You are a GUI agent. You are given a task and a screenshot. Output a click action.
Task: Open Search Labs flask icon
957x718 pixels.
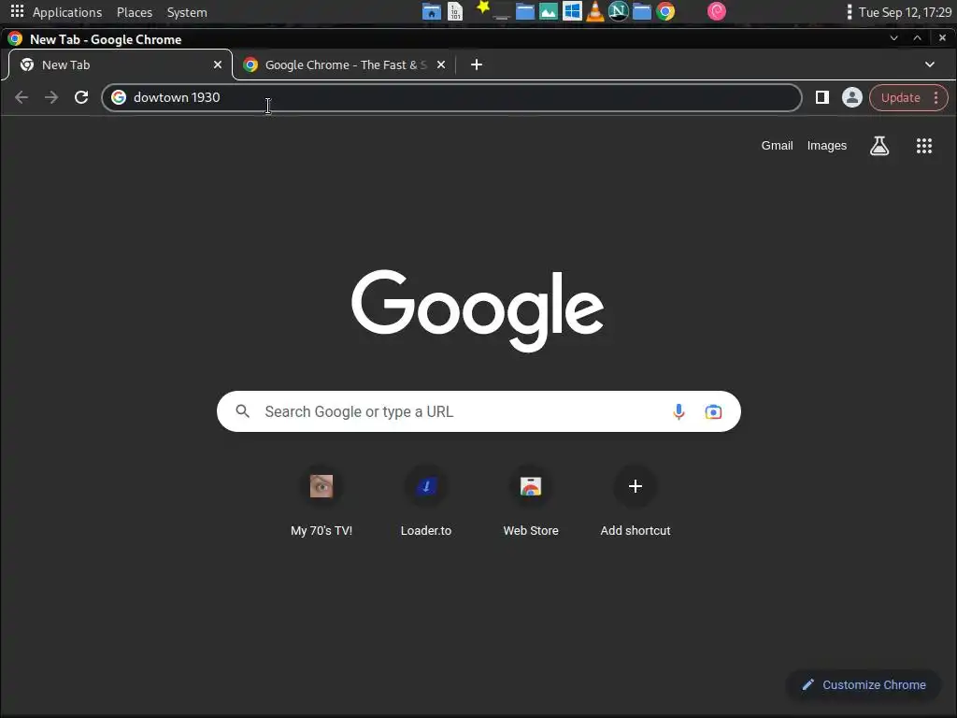pyautogui.click(x=879, y=145)
